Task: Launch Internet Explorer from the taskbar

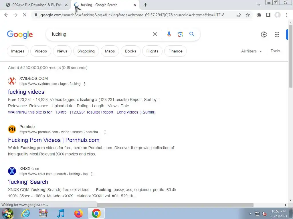Action: (25, 213)
